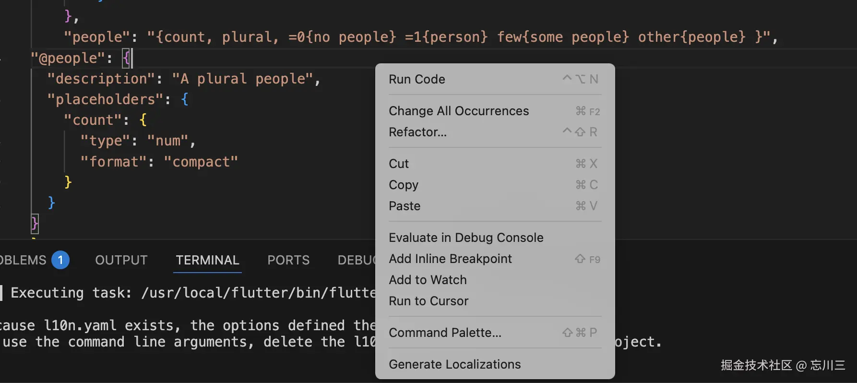Open the Command Palette... menu item
The image size is (857, 383).
pos(445,333)
